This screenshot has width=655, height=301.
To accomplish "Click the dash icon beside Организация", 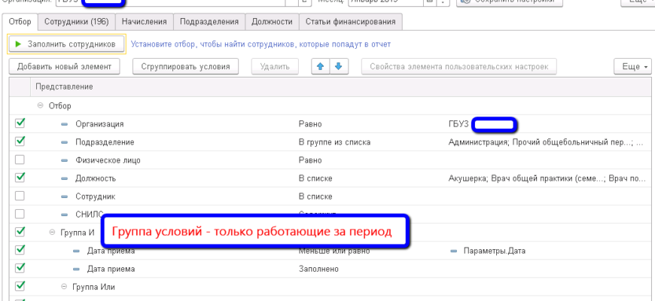I will tap(64, 124).
